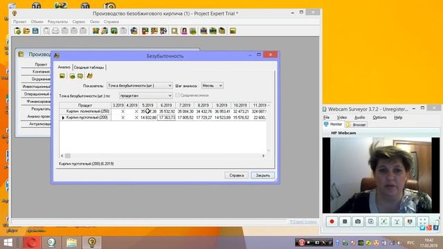Click the running man motion detection icon
The width and height of the screenshot is (443, 249).
point(383,221)
